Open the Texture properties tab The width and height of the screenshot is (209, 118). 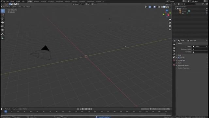click(x=174, y=65)
